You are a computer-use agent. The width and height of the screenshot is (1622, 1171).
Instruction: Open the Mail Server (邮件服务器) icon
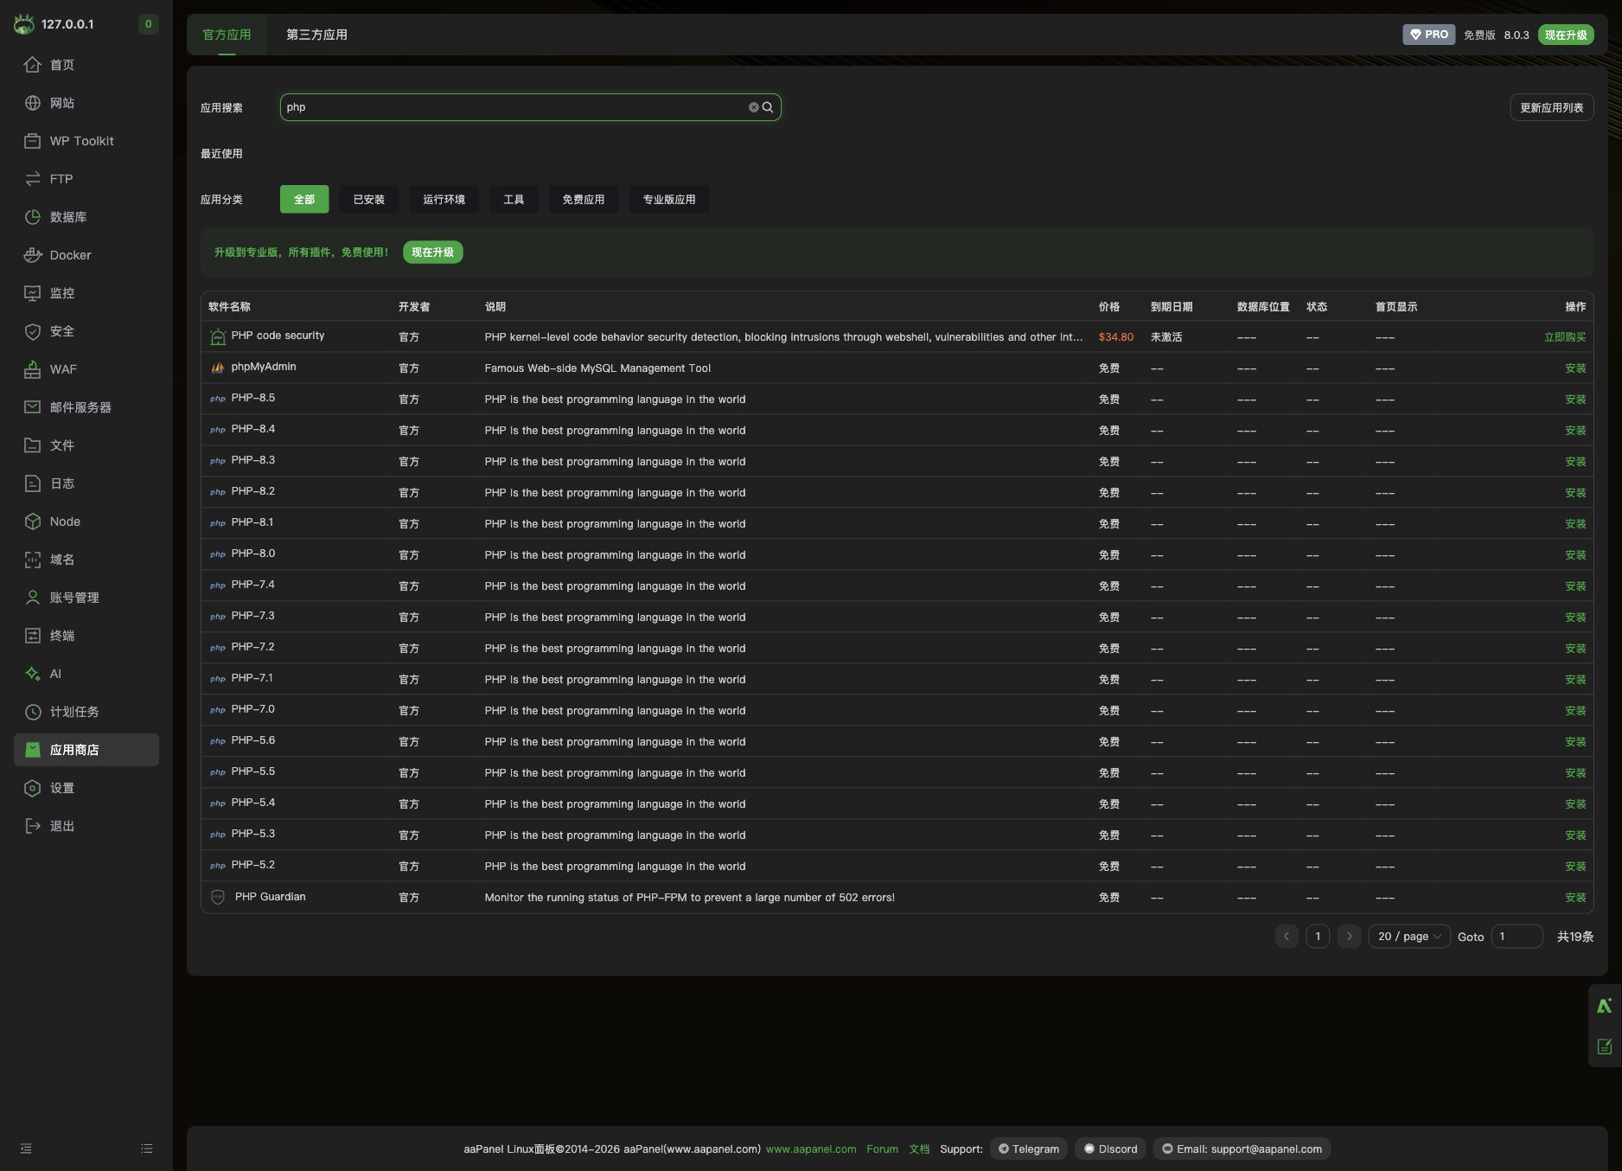click(33, 407)
